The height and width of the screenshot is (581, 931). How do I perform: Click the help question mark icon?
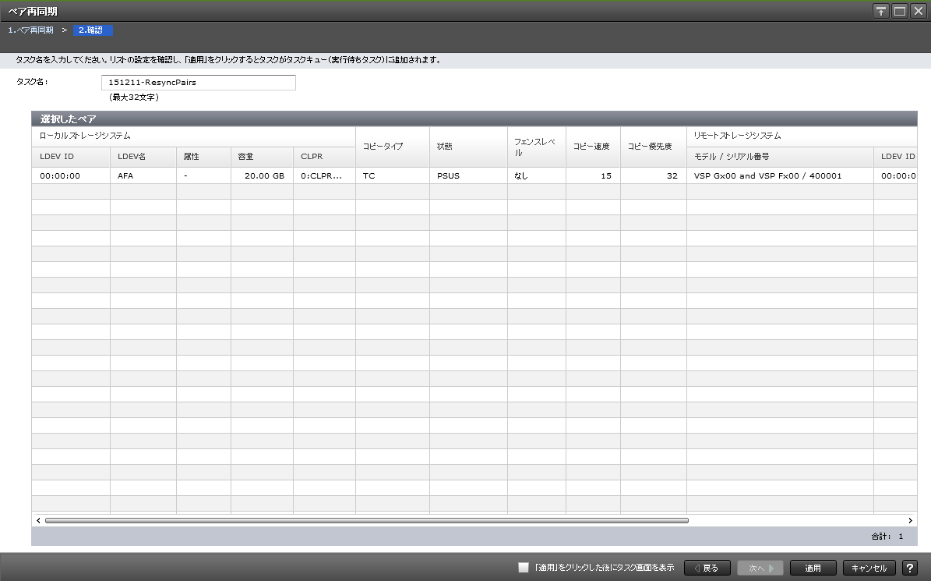click(x=909, y=569)
